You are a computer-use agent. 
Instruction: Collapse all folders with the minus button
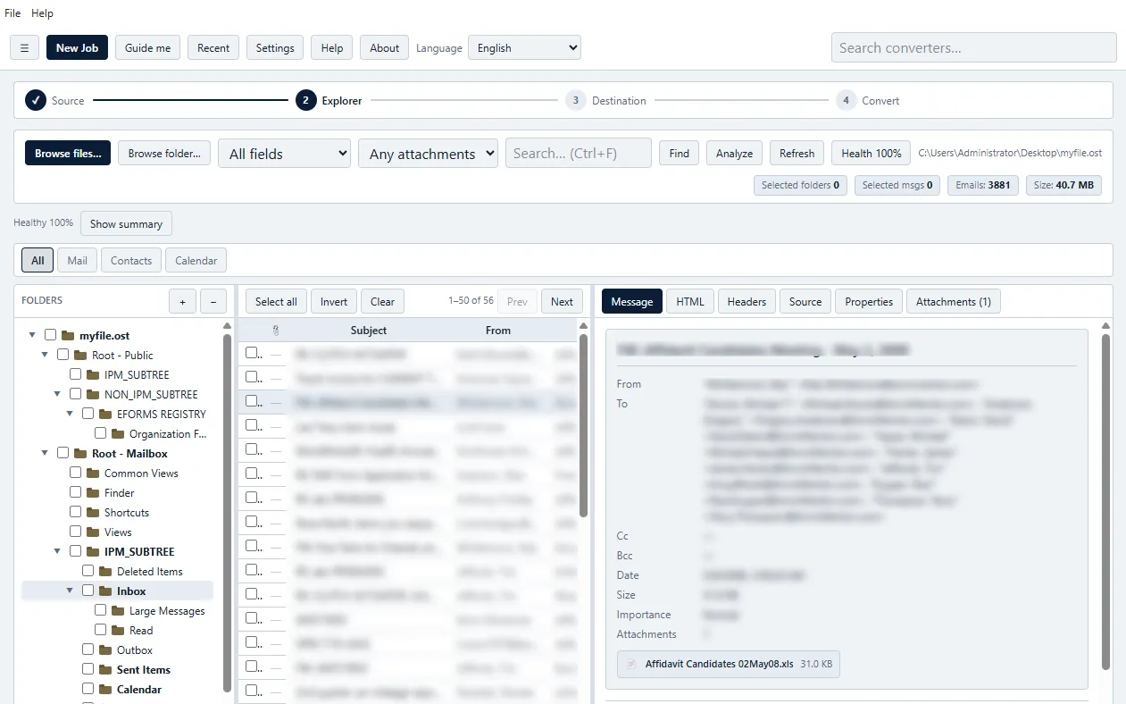[x=213, y=302]
